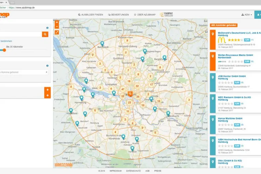The height and width of the screenshot is (174, 261).
Task: Open McDonald's Deutschland LLC listing
Action: tap(239, 34)
